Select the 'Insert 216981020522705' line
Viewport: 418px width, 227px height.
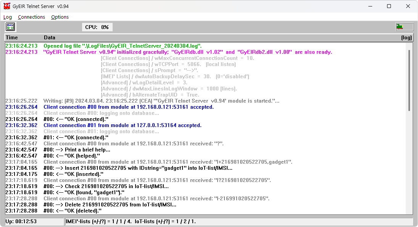click(x=138, y=168)
